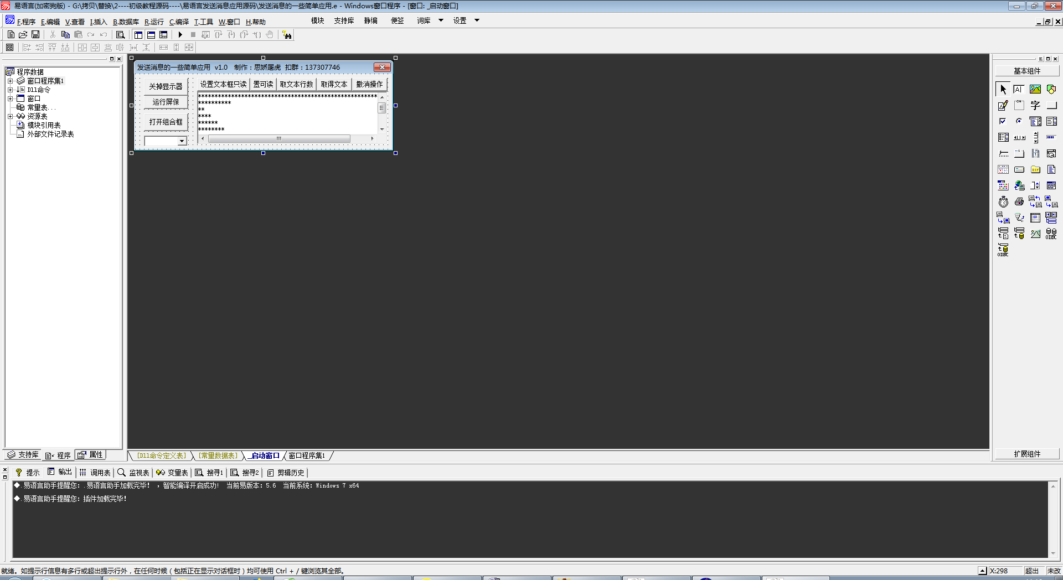Screen dimensions: 1063x580
Task: Click the 扩展组件 panel header
Action: (1027, 454)
